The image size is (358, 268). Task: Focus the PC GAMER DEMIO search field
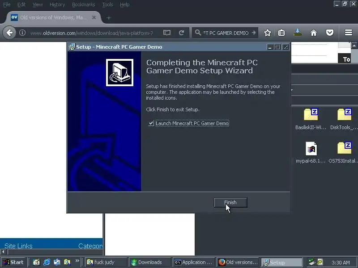(x=226, y=33)
